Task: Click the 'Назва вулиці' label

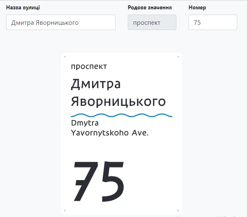Action: pos(23,8)
